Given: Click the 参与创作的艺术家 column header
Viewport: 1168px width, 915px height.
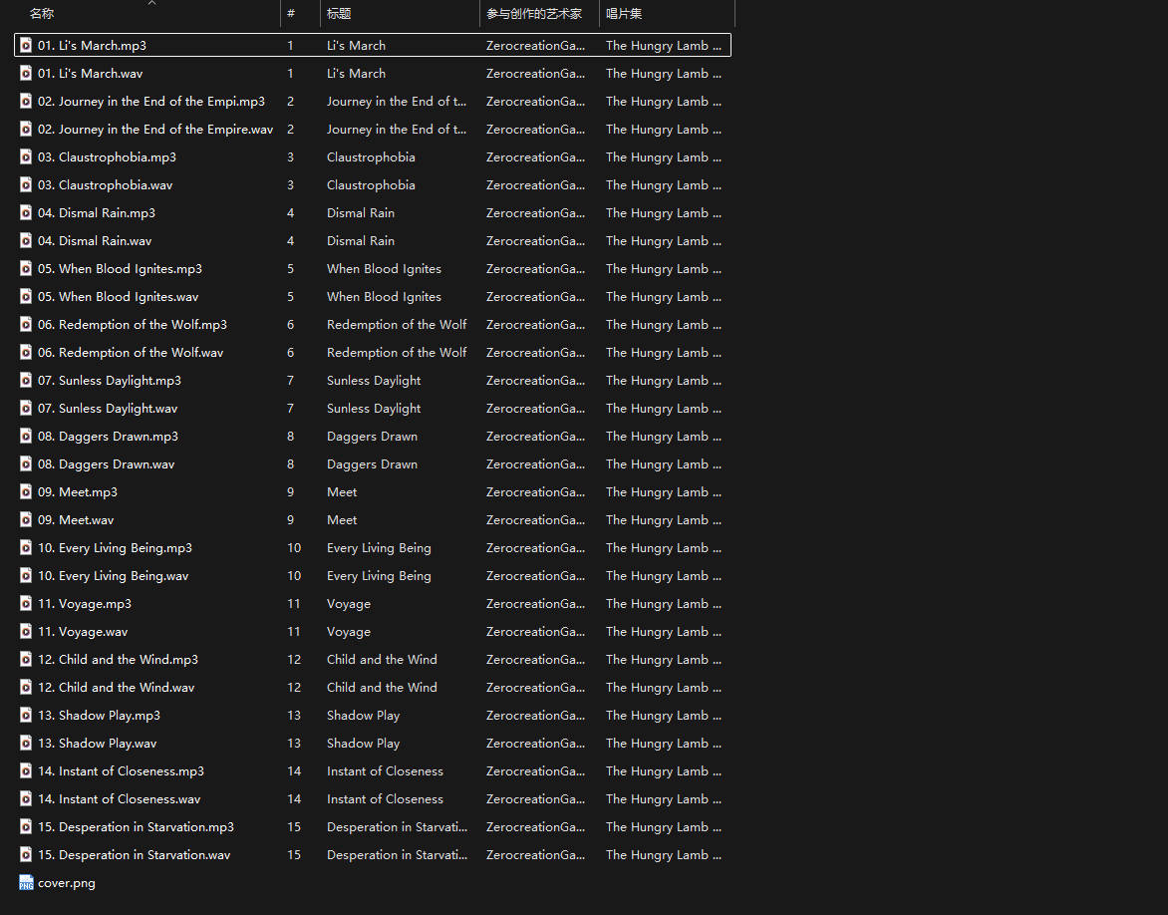Looking at the screenshot, I should click(x=534, y=14).
